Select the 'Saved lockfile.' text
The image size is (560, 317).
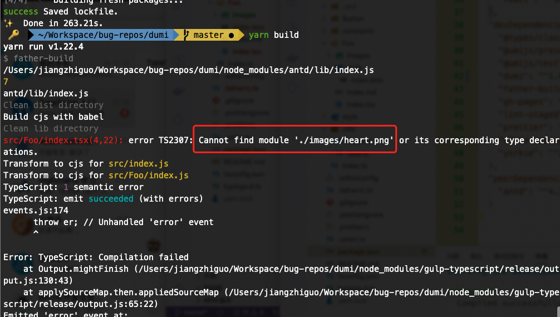coord(81,12)
